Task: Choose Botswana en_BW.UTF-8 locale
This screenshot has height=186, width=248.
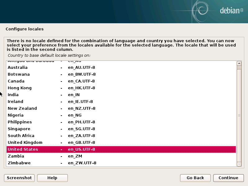Action: click(19, 74)
